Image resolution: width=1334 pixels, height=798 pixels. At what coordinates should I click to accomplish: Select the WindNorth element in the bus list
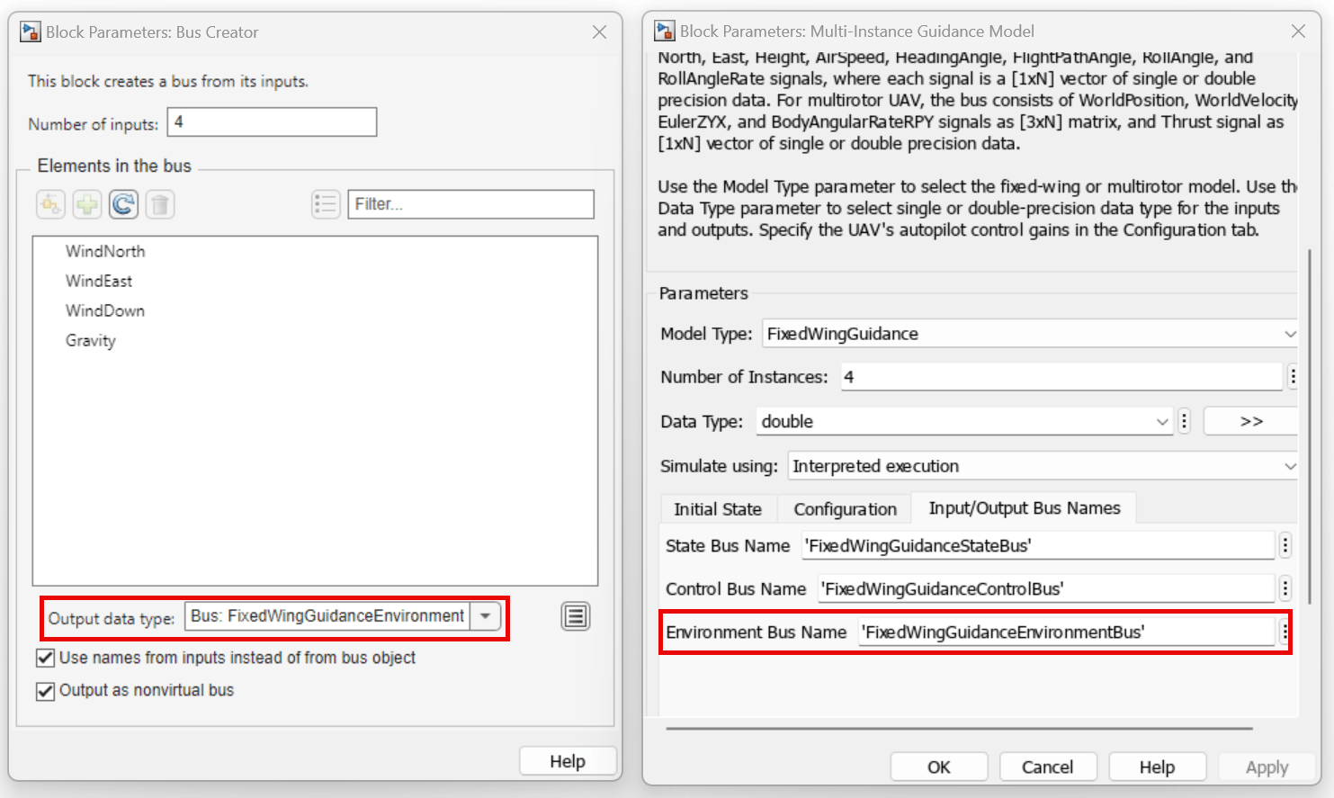tap(105, 251)
